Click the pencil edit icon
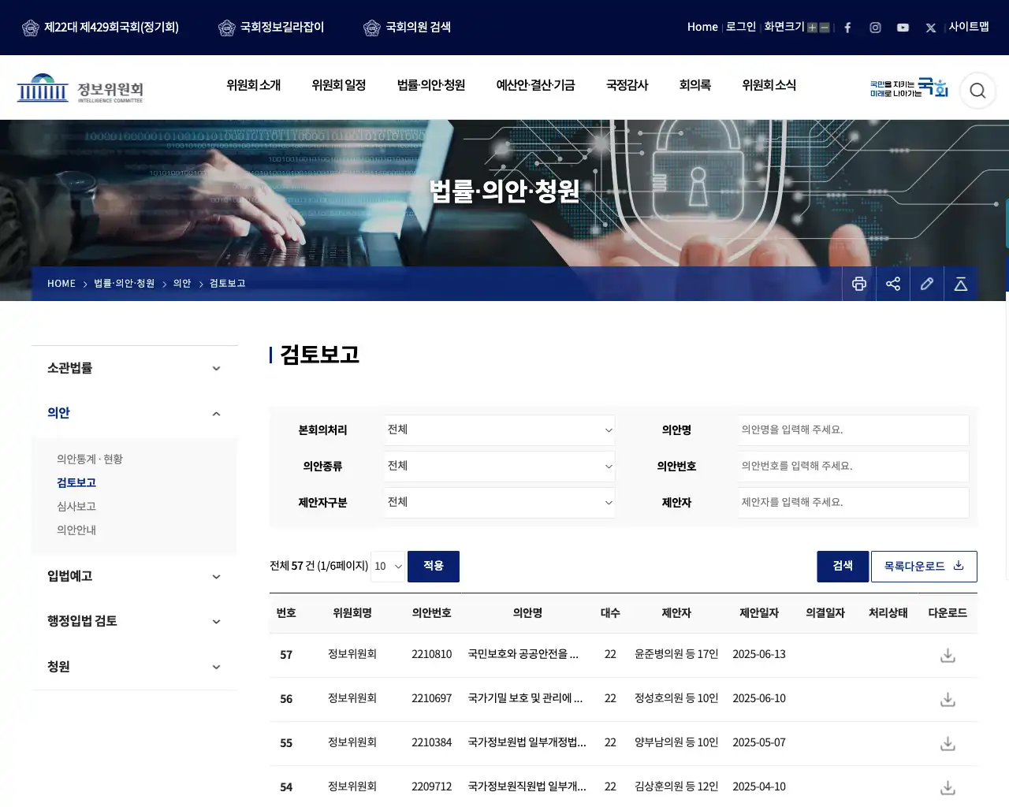 (927, 284)
